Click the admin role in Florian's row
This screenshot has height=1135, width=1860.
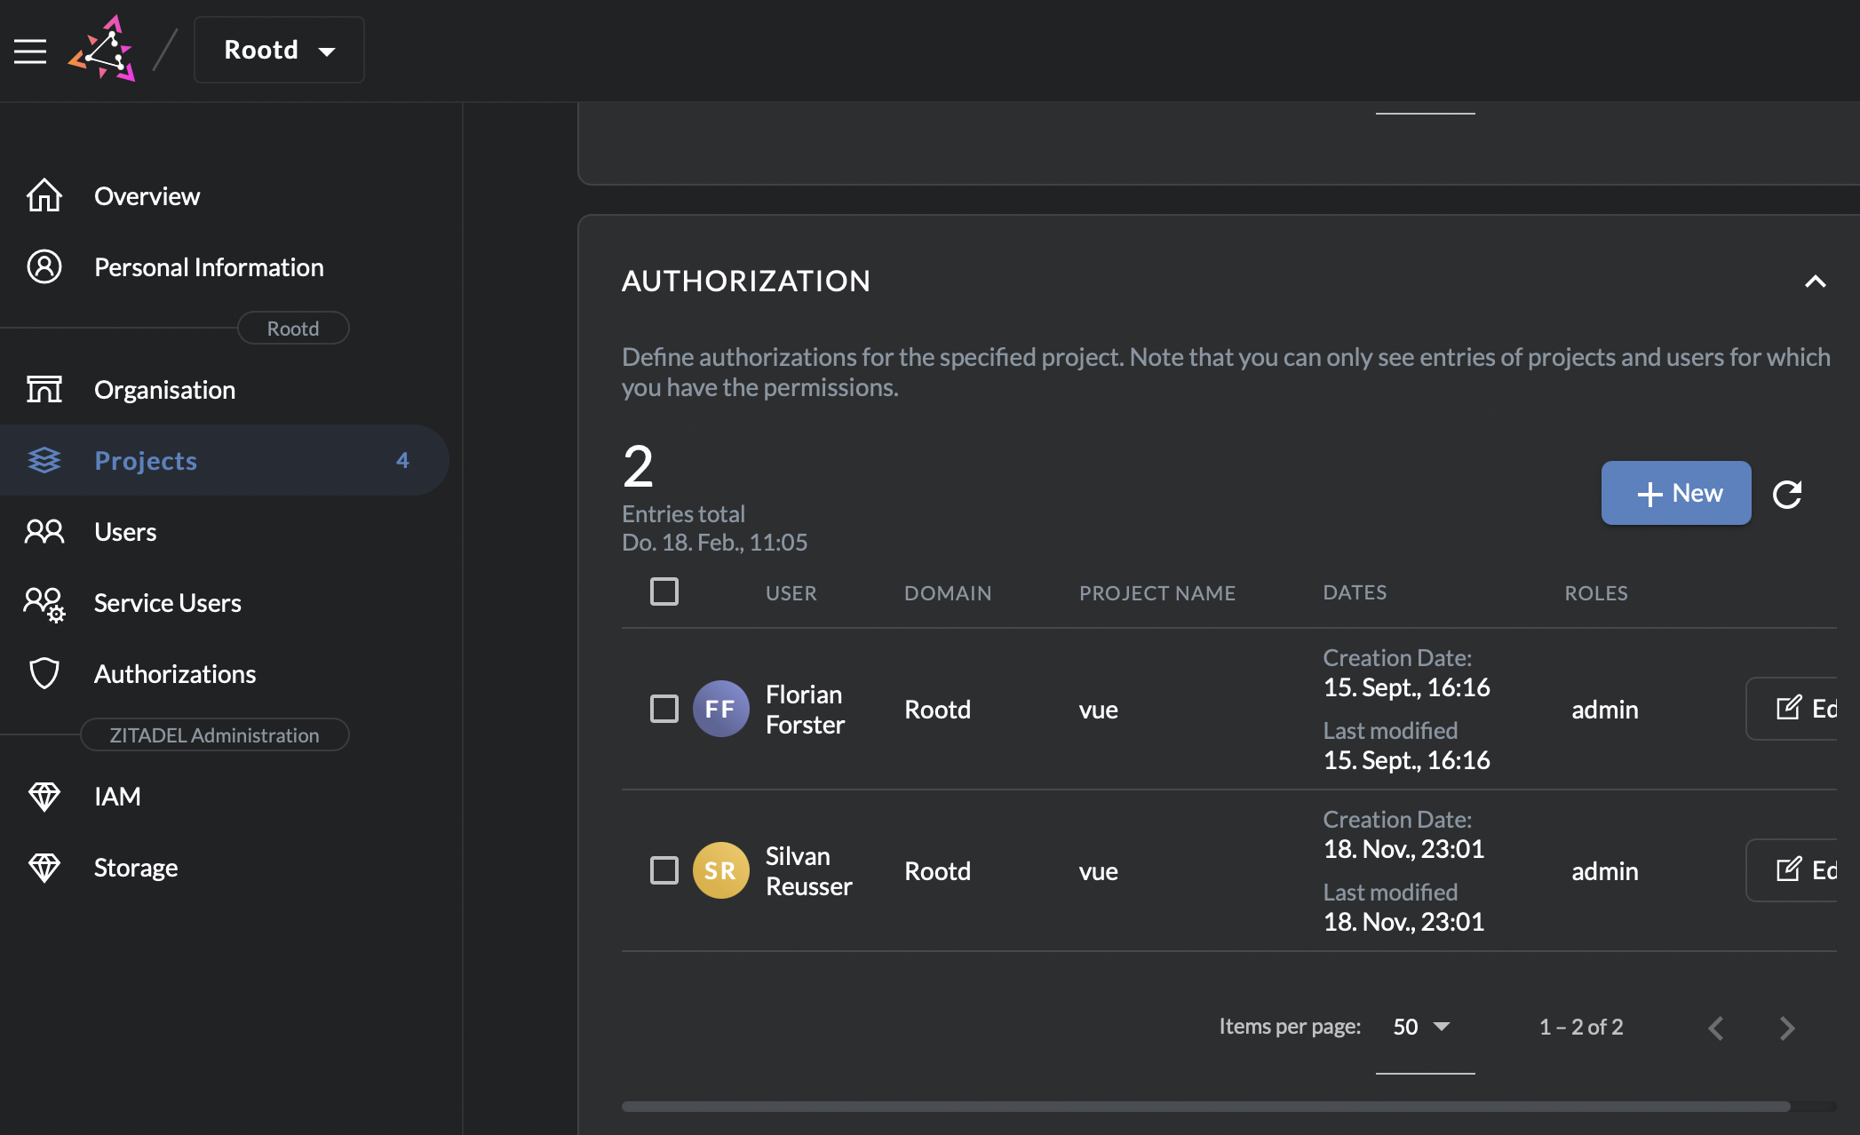click(1604, 710)
